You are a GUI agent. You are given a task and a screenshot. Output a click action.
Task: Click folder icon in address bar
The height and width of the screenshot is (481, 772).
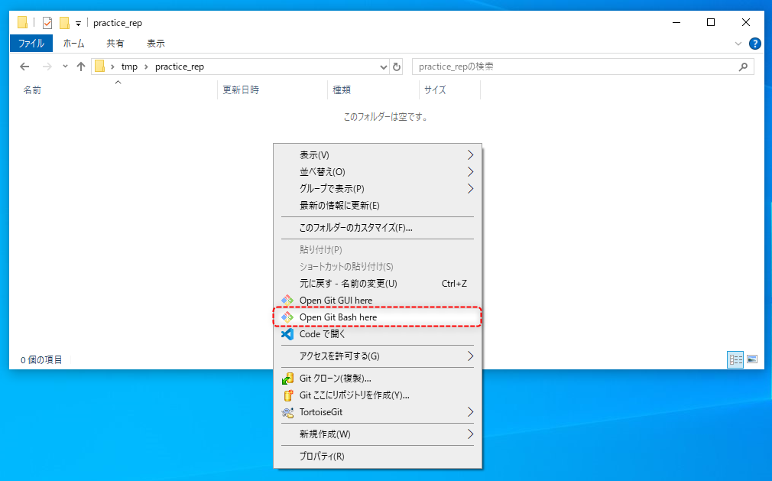pyautogui.click(x=99, y=67)
